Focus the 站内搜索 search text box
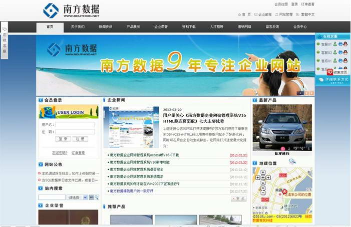This screenshot has height=227, width=351. pos(52,198)
